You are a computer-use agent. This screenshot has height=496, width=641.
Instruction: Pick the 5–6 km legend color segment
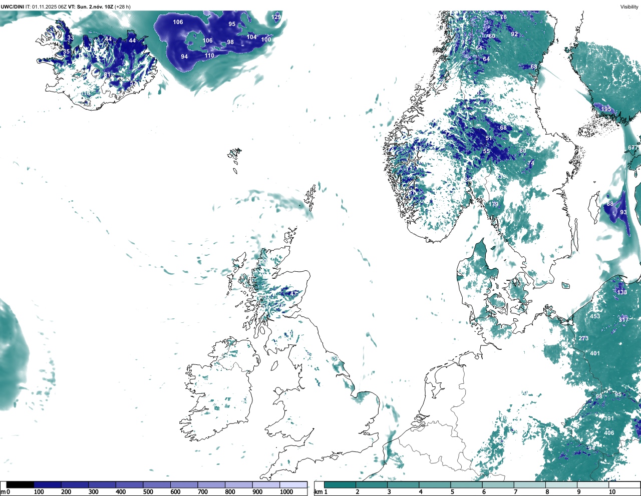point(466,484)
